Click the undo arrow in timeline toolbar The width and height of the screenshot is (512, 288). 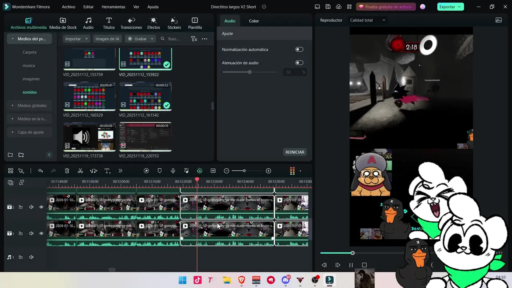point(40,171)
